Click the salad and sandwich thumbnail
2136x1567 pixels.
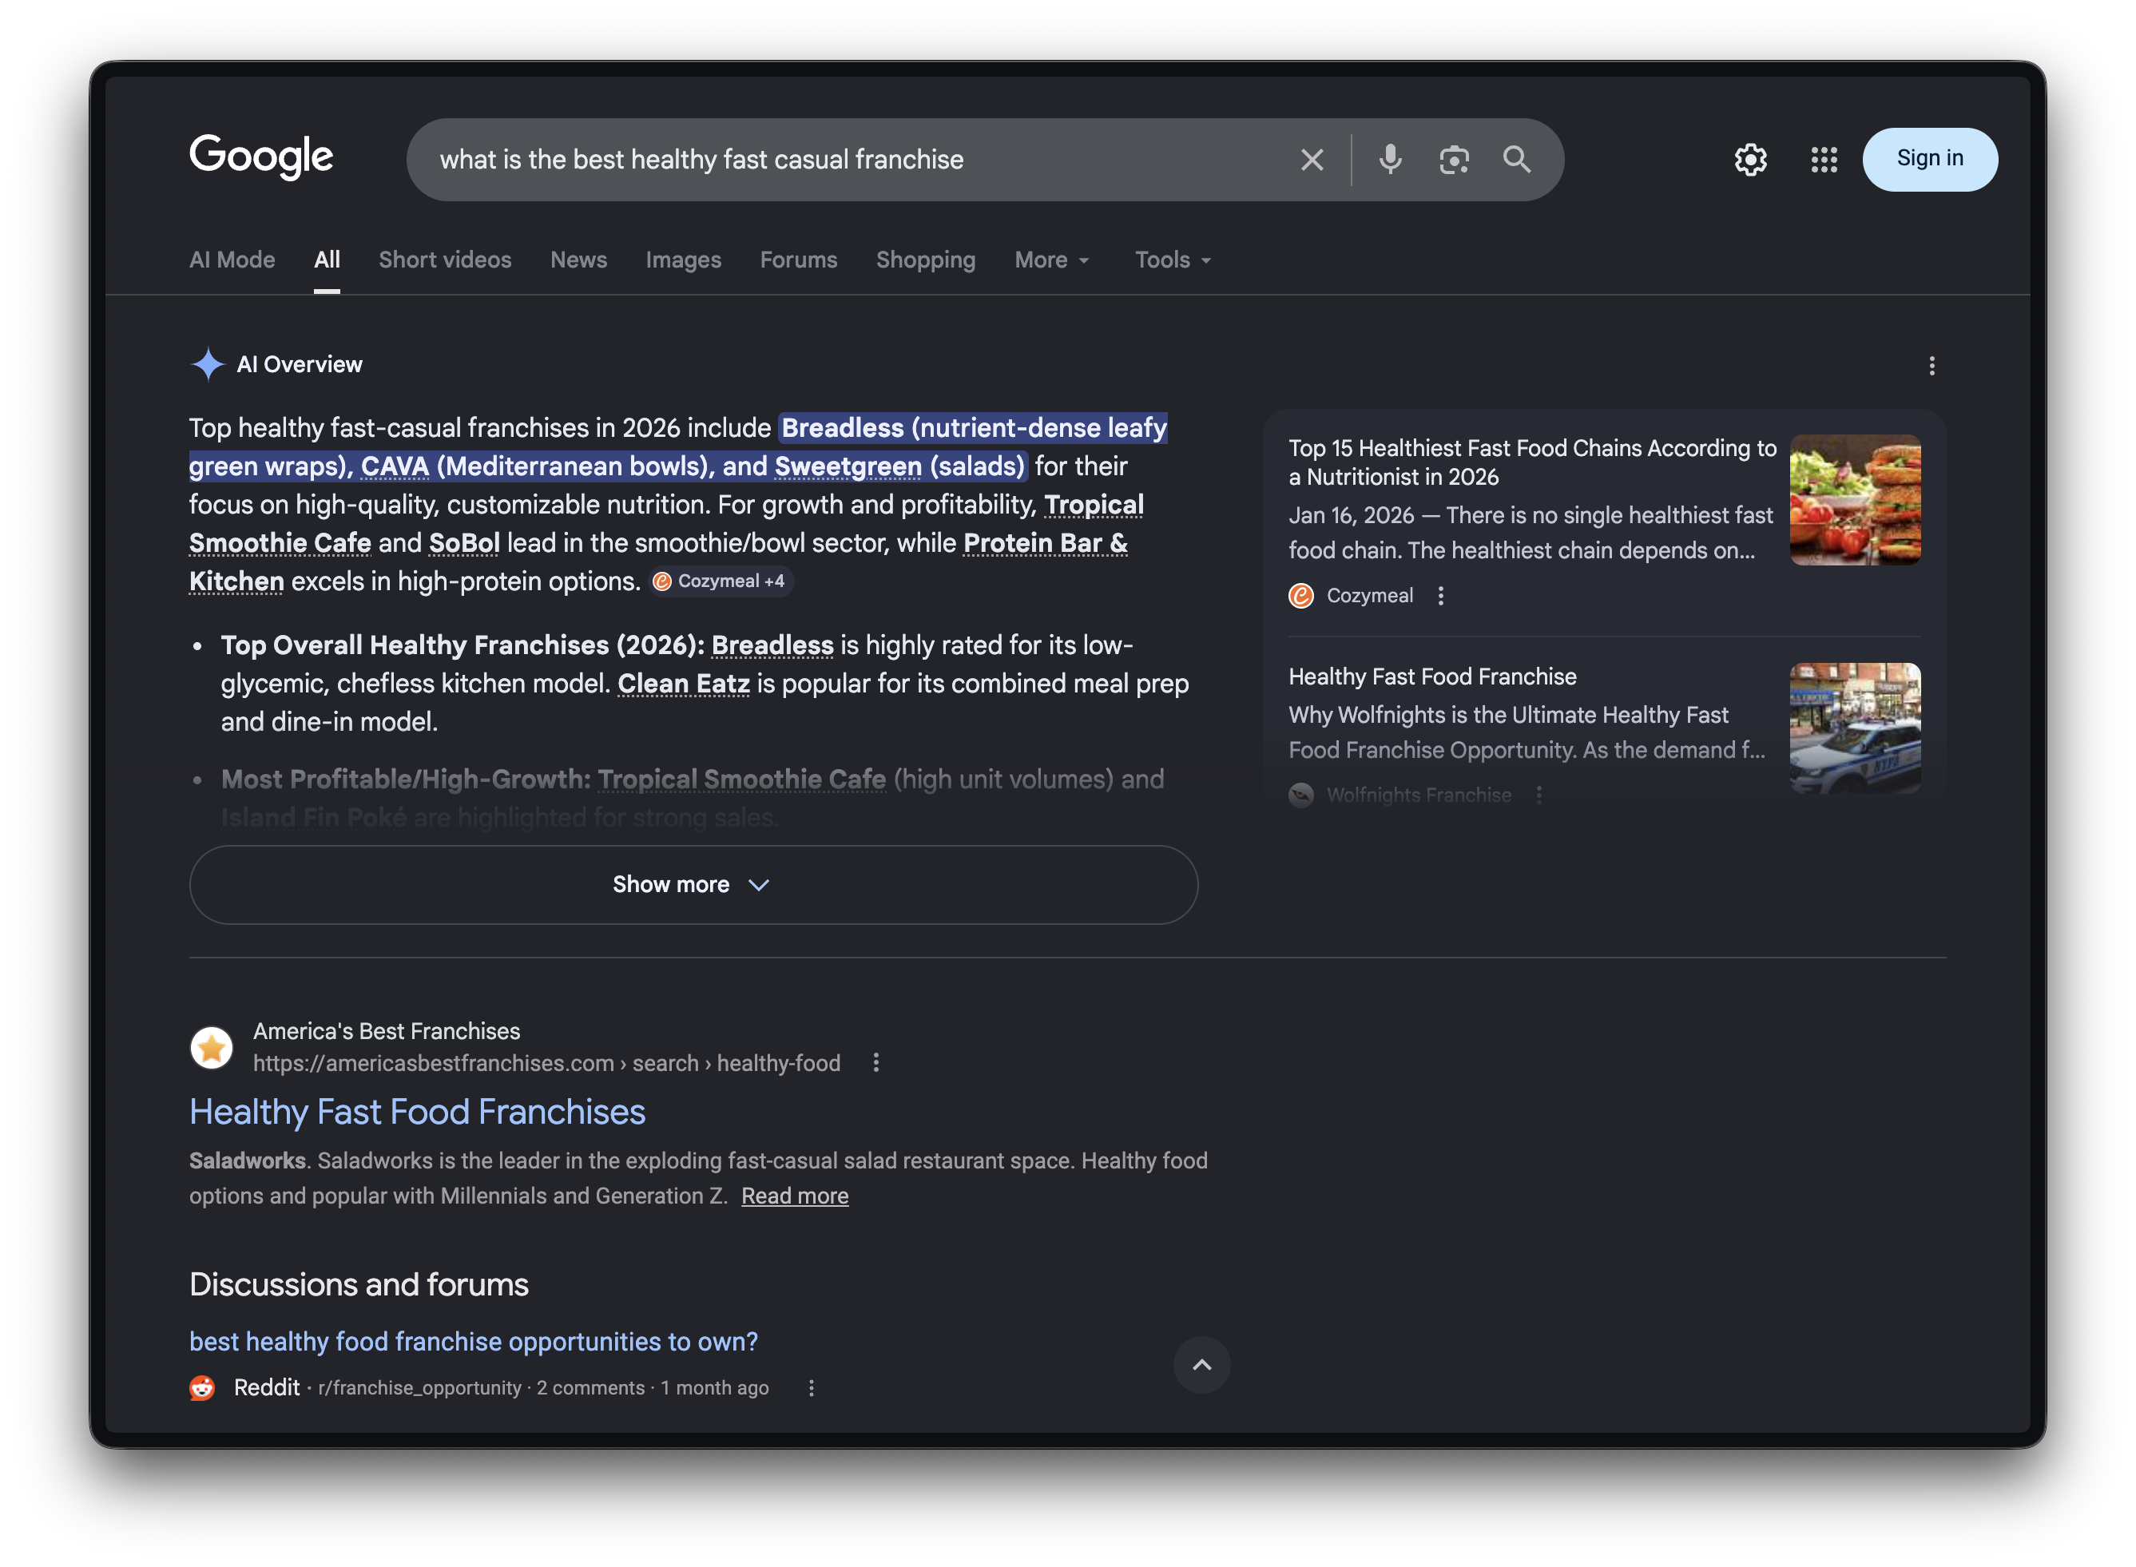pyautogui.click(x=1854, y=500)
